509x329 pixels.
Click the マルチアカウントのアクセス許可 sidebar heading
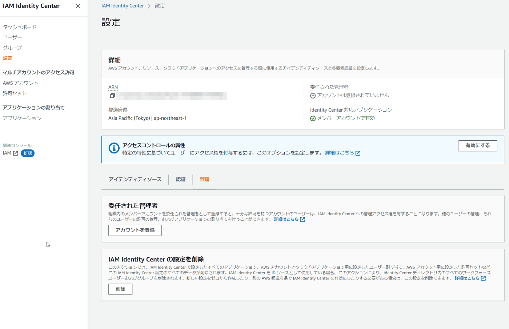click(39, 72)
